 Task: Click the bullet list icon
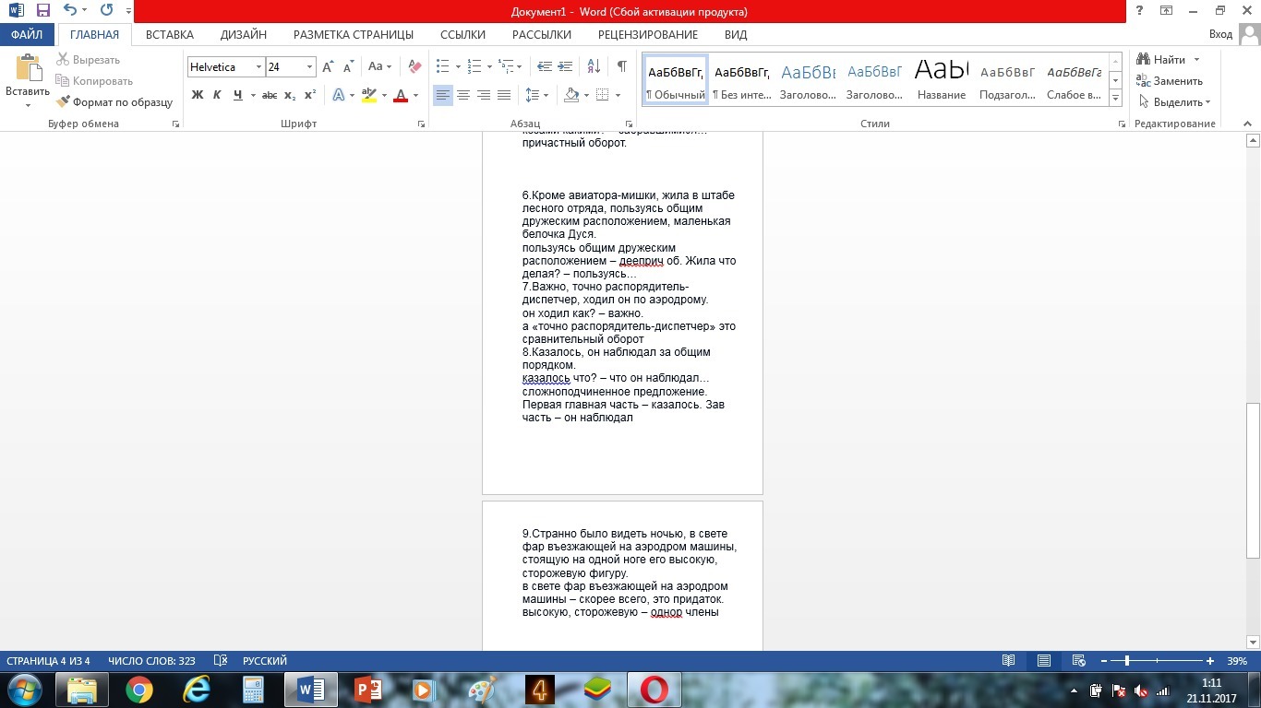442,66
